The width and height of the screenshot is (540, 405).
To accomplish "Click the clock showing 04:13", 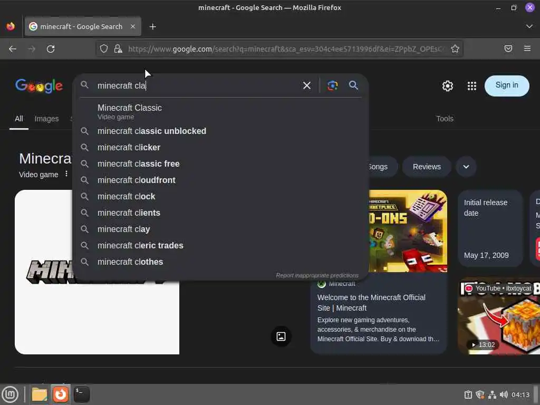I will click(520, 394).
